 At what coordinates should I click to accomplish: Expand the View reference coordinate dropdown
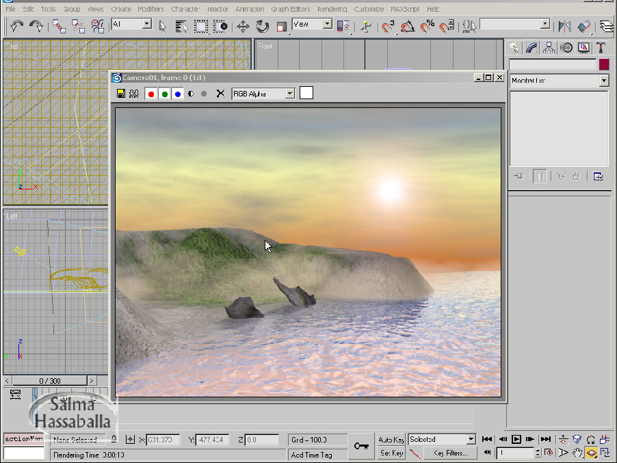point(327,24)
